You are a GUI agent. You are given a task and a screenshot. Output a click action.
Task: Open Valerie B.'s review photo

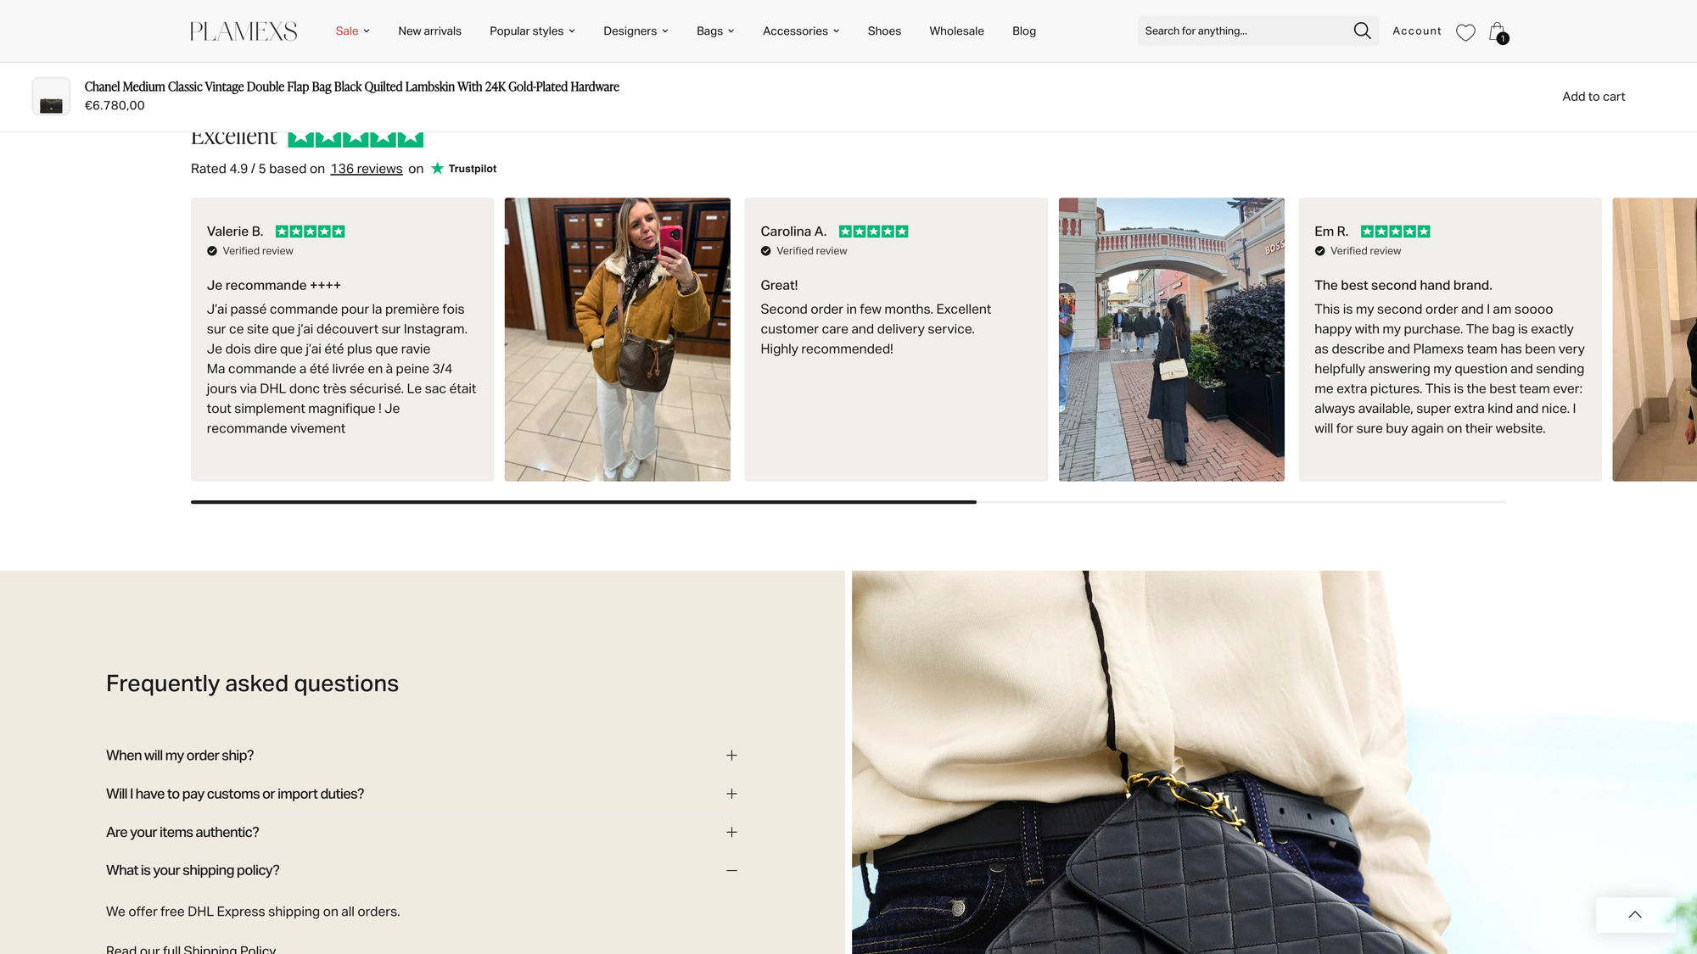(617, 340)
